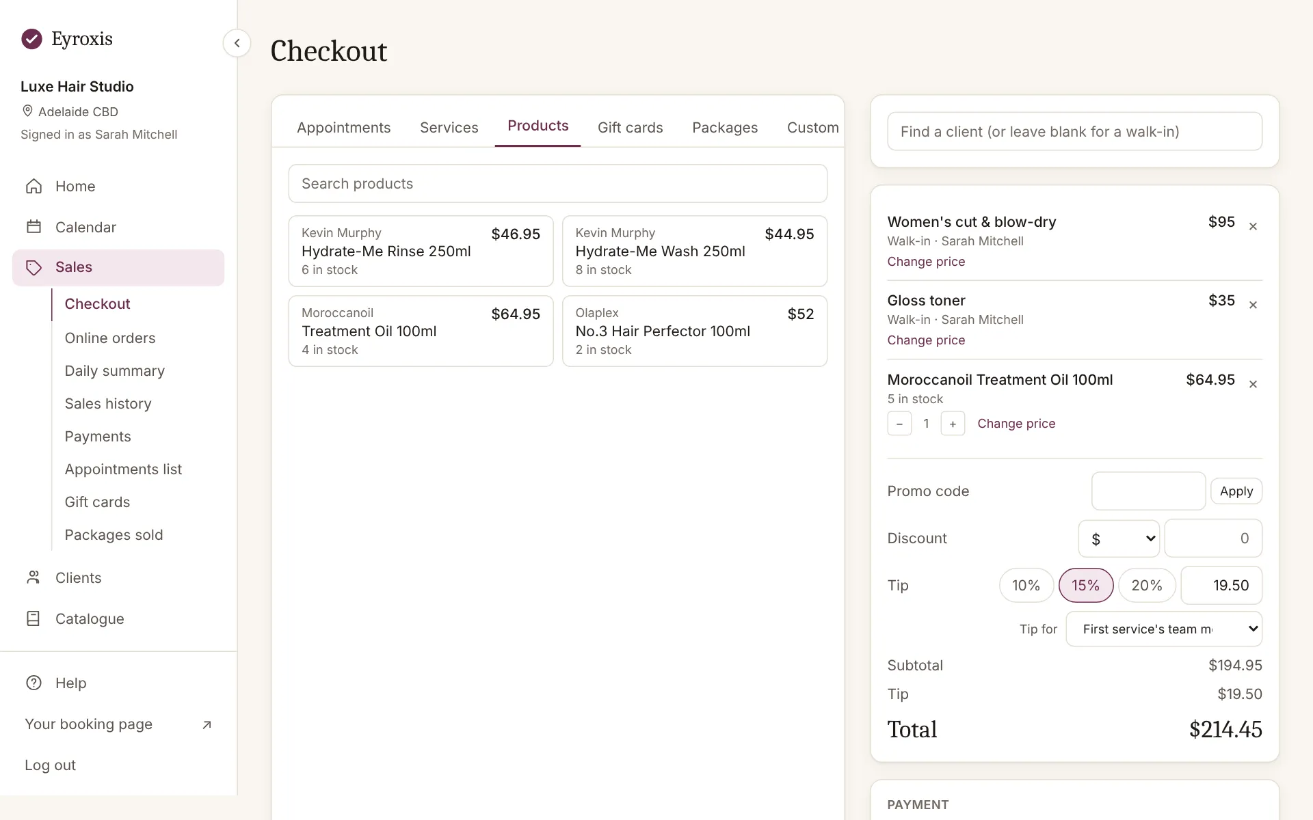Click the Eyroxis logo icon
Image resolution: width=1313 pixels, height=820 pixels.
31,39
